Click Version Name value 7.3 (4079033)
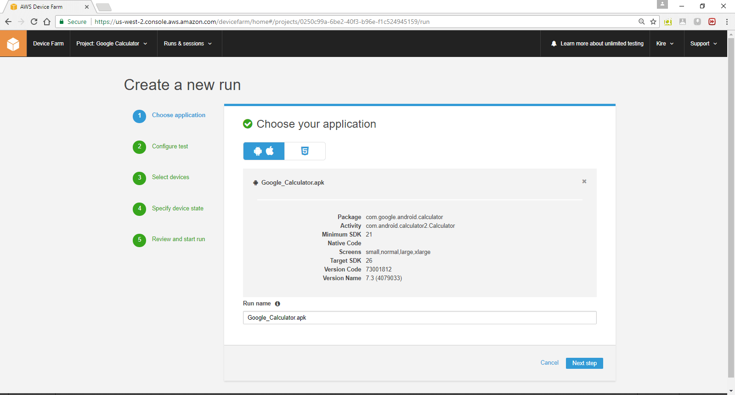 384,278
